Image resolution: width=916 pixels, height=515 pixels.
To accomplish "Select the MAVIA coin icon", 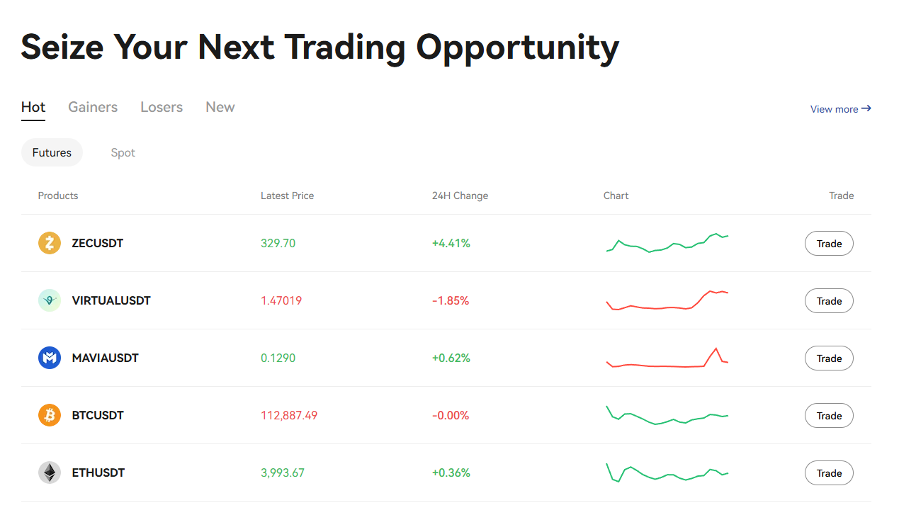I will click(x=49, y=358).
